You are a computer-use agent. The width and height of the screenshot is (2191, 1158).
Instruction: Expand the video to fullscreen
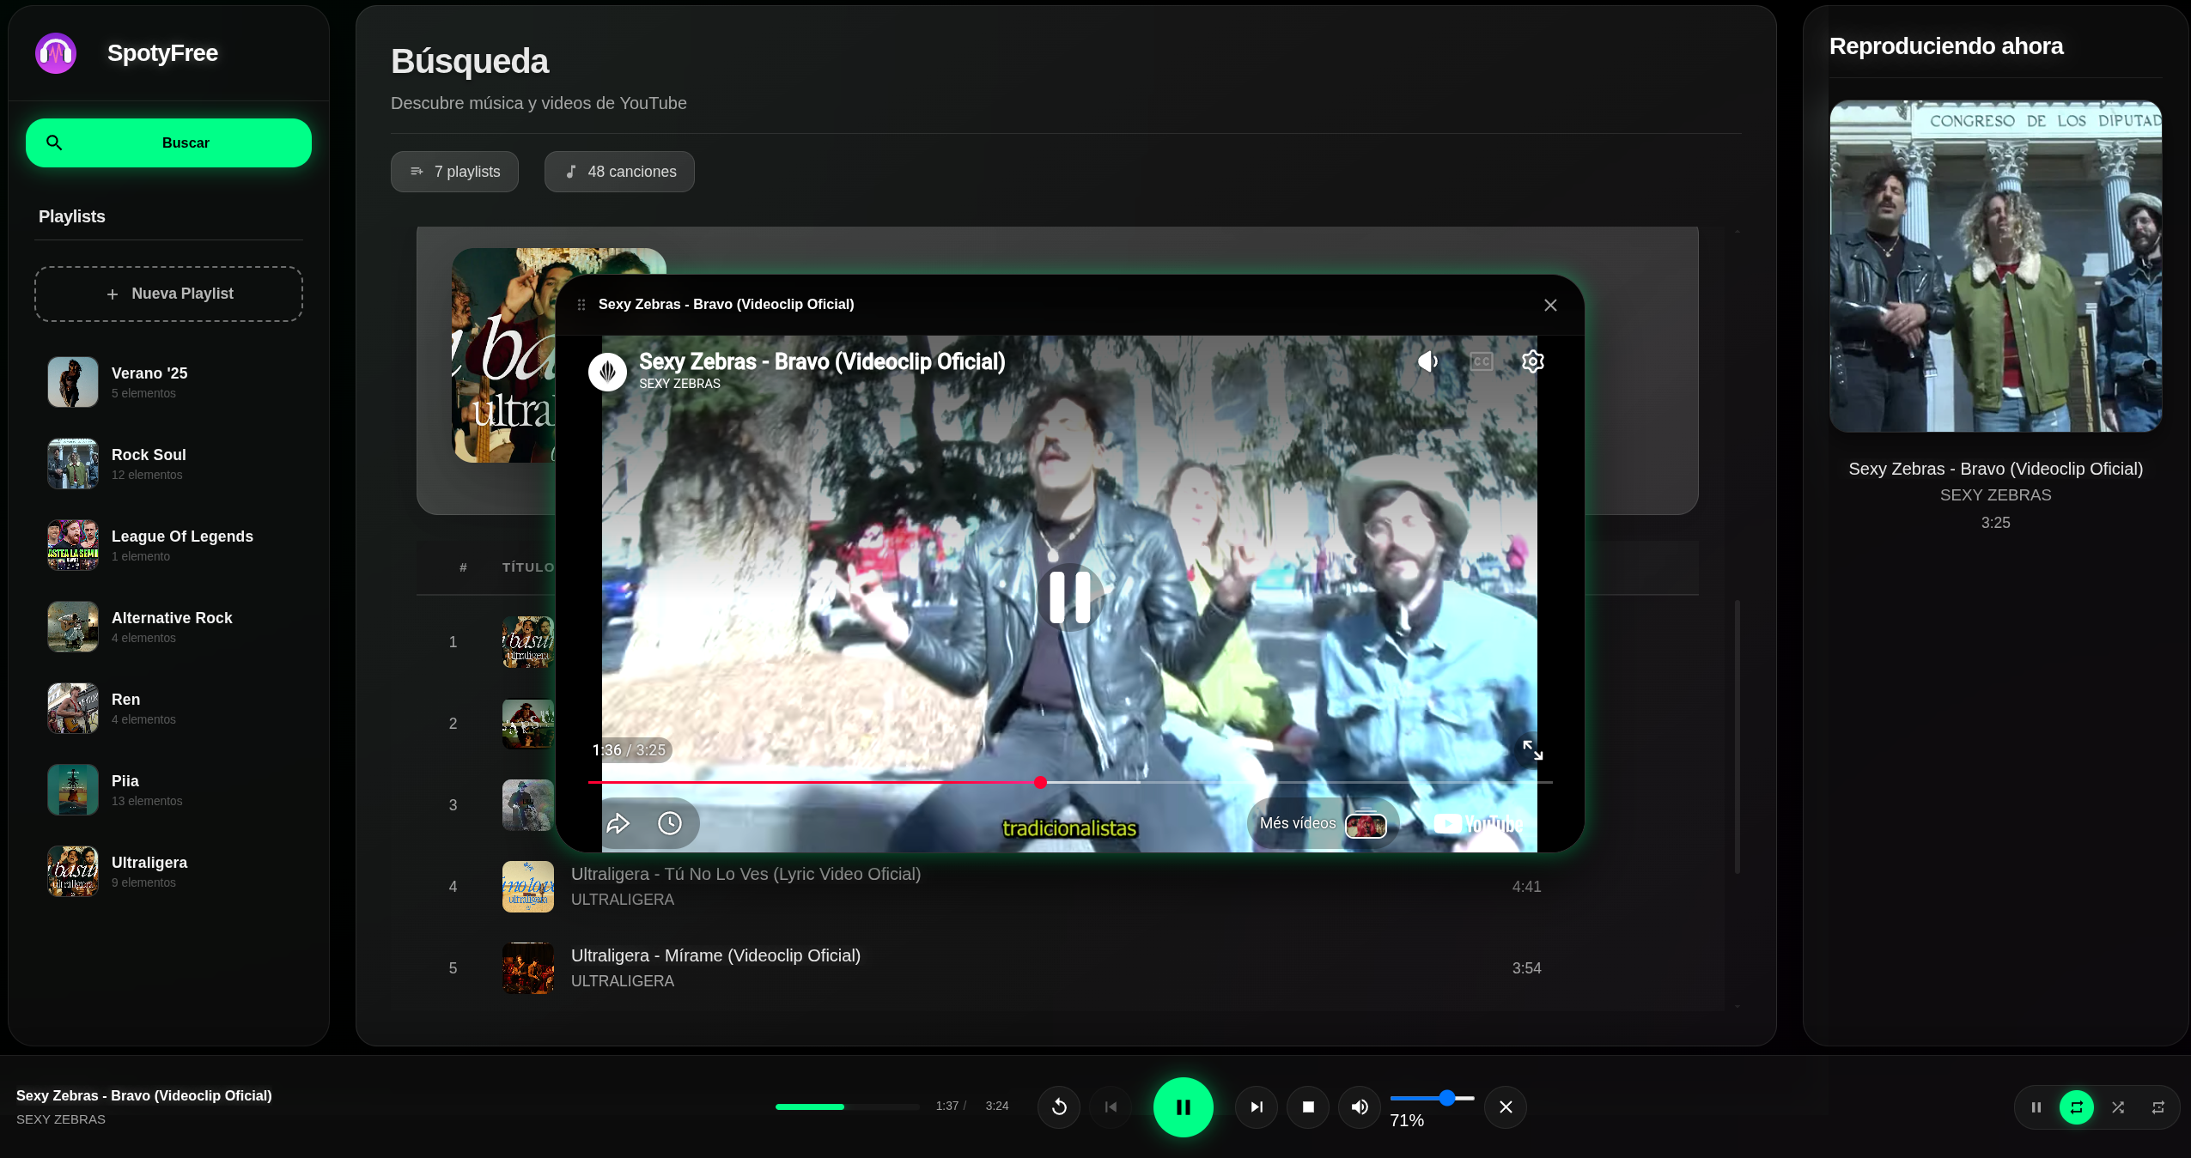[1533, 750]
